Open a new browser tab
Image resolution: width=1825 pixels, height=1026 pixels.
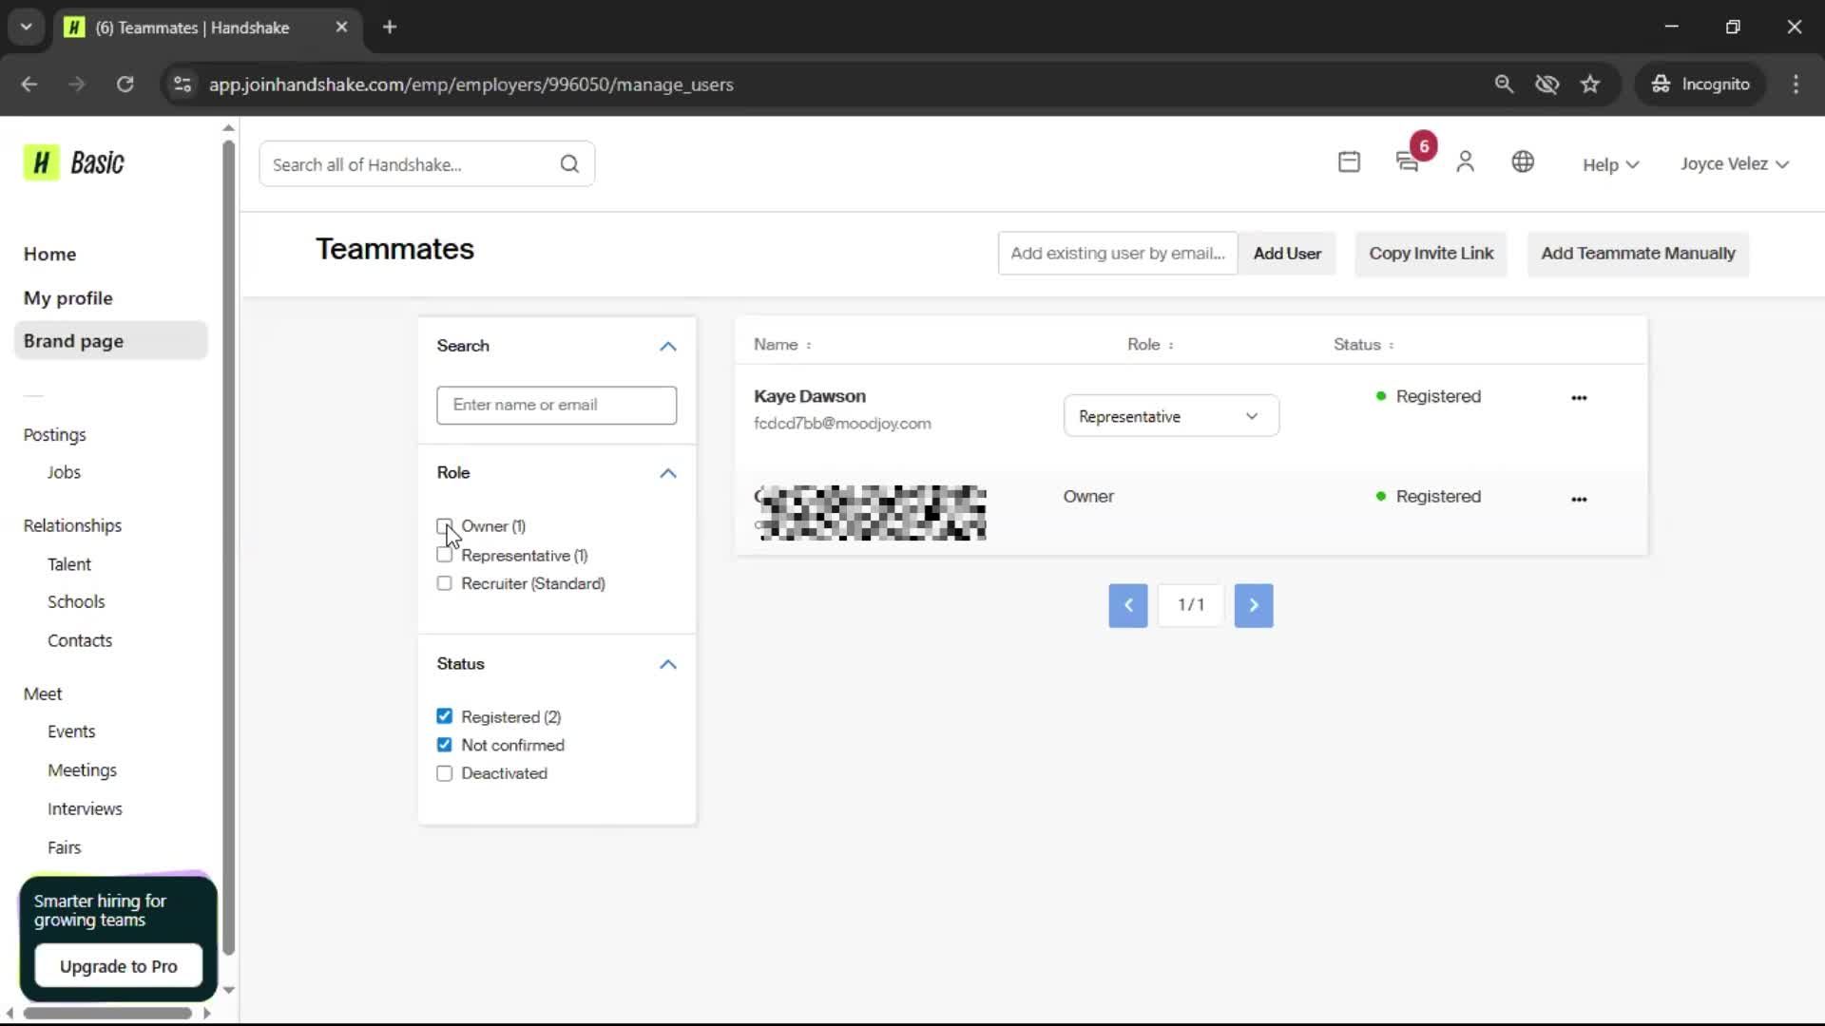(x=390, y=28)
